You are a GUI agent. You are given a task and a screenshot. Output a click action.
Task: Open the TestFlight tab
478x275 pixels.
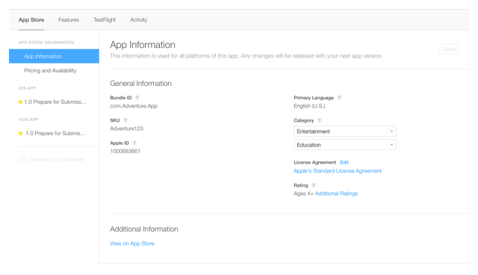coord(105,20)
